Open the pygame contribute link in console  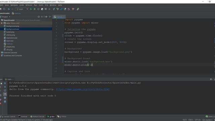[83, 89]
